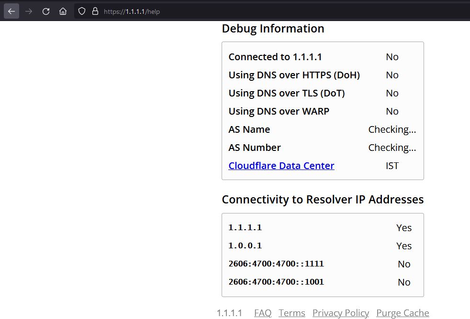Focus the address bar showing https://1.1.1.1/help

[270, 11]
